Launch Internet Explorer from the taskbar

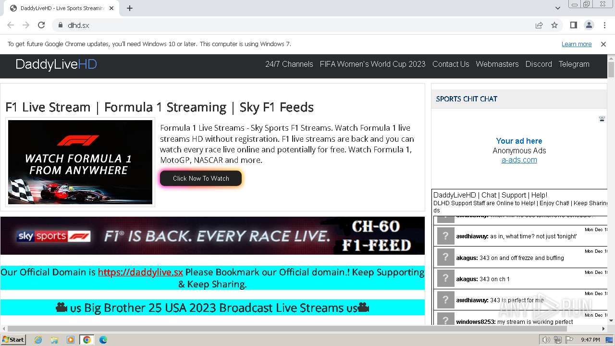click(38, 340)
